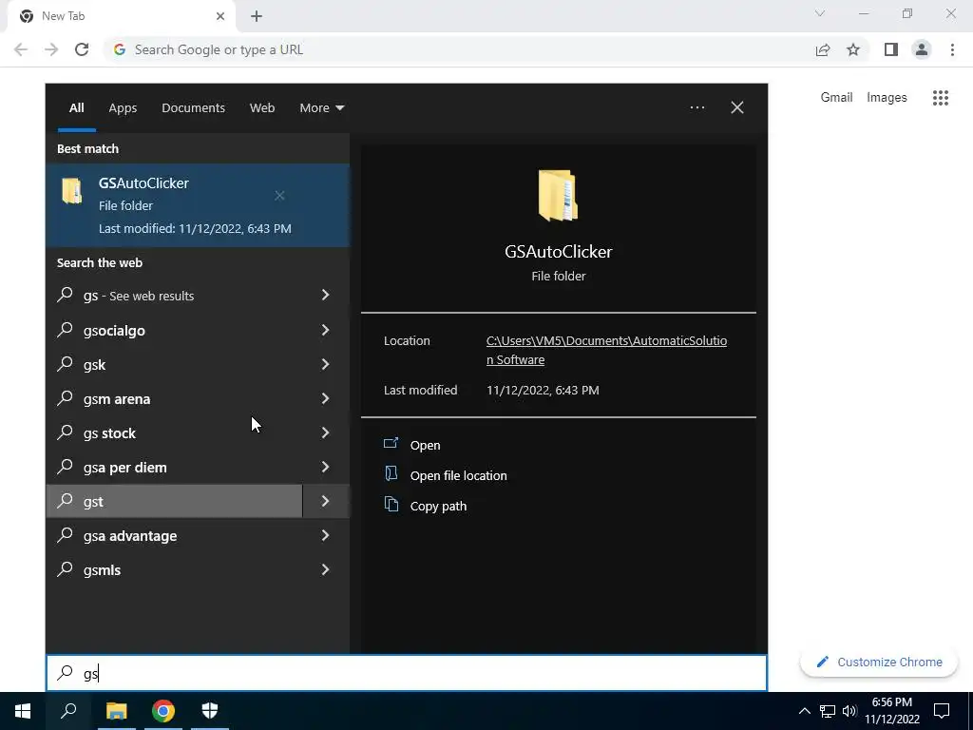The image size is (973, 730).
Task: Open File Explorer from the taskbar
Action: [x=116, y=711]
